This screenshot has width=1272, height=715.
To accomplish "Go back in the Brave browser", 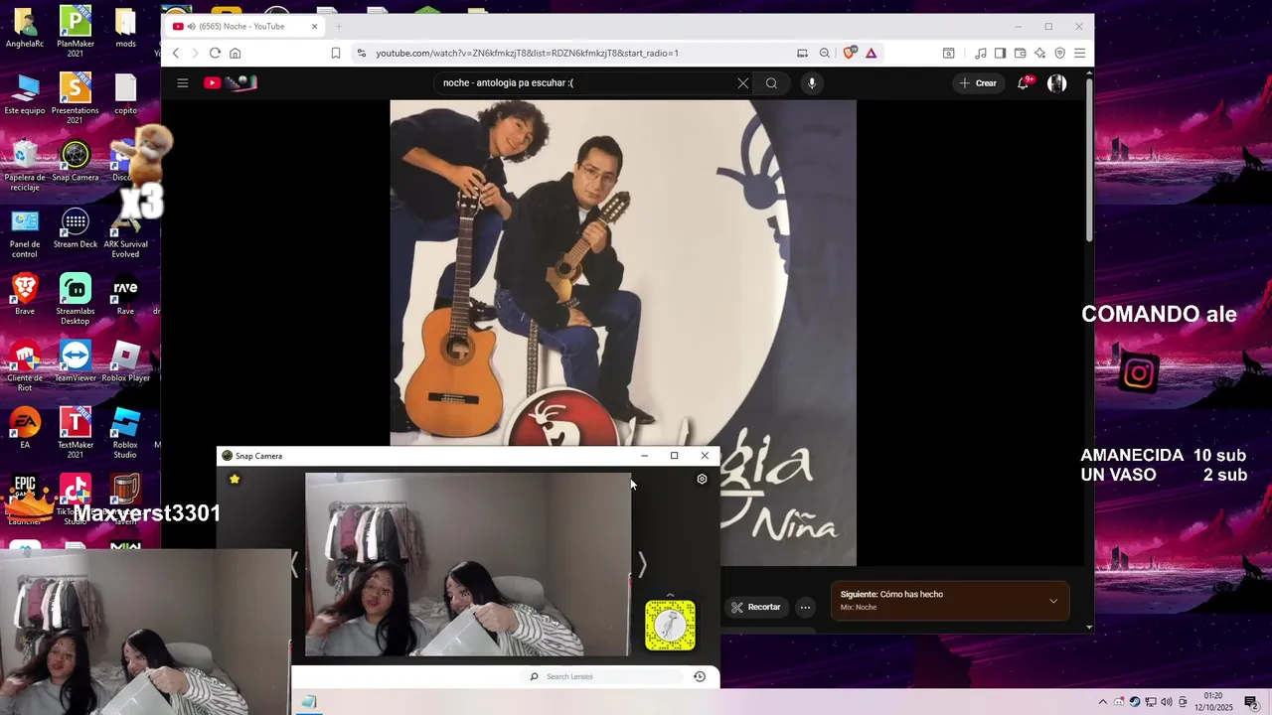I will [176, 53].
